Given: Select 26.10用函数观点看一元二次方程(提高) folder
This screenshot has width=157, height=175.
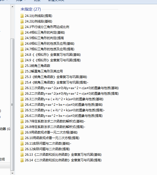Looking at the screenshot, I should [50, 138].
